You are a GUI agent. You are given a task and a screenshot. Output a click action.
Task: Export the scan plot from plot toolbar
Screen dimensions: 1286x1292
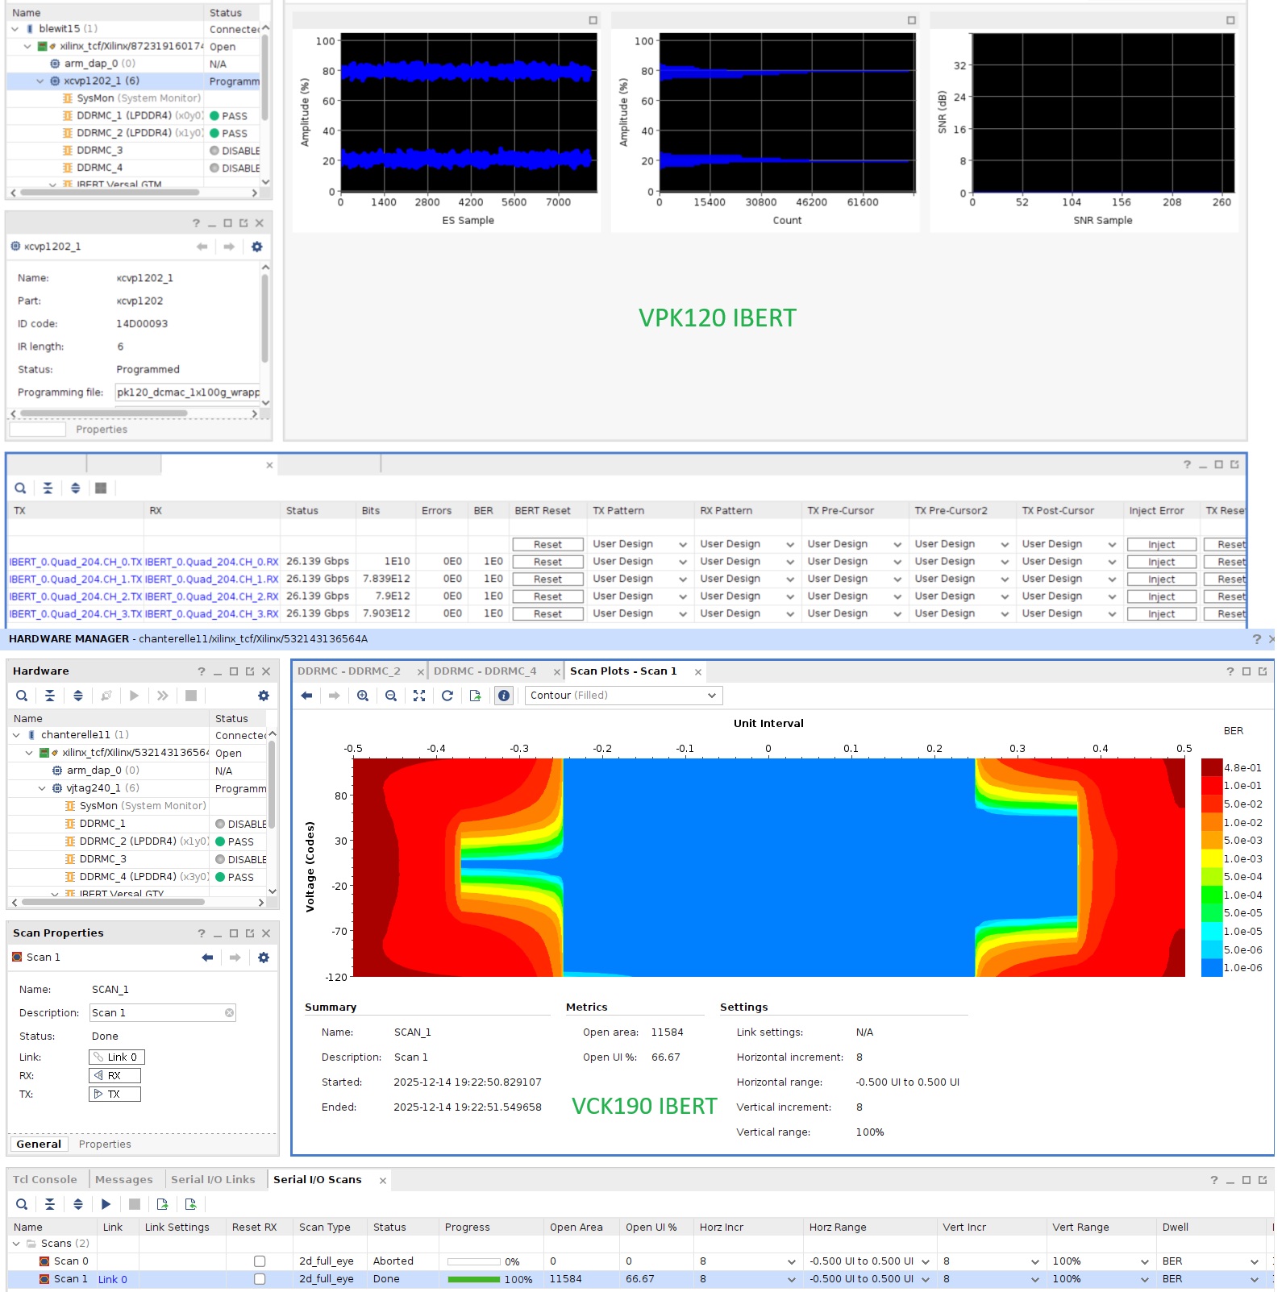coord(476,696)
